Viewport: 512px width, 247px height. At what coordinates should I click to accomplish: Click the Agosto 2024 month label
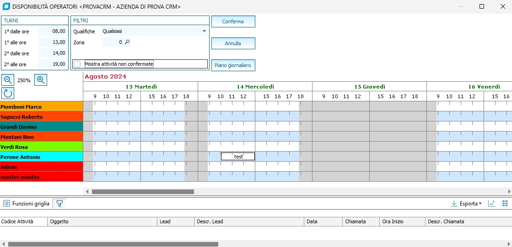click(106, 77)
